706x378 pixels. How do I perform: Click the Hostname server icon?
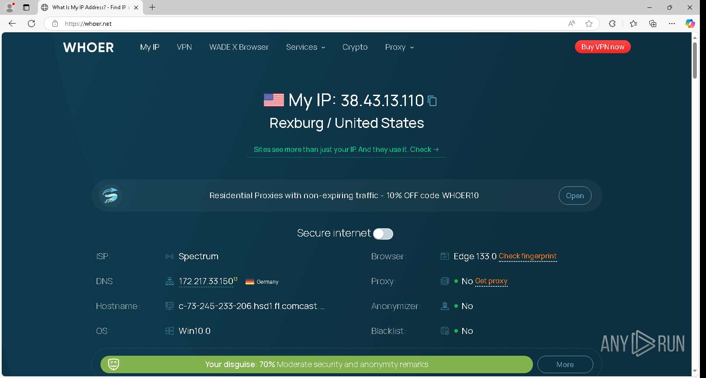point(170,306)
